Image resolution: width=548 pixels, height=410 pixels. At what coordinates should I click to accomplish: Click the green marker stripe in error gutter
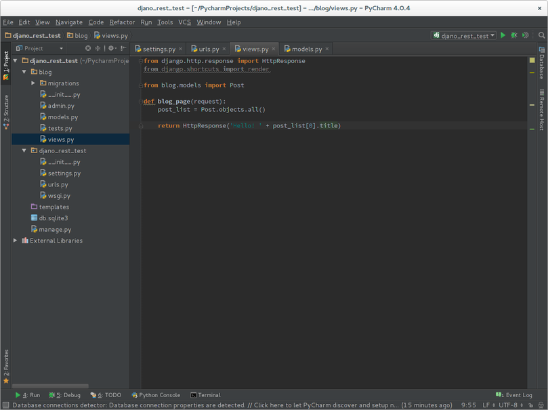(x=532, y=129)
